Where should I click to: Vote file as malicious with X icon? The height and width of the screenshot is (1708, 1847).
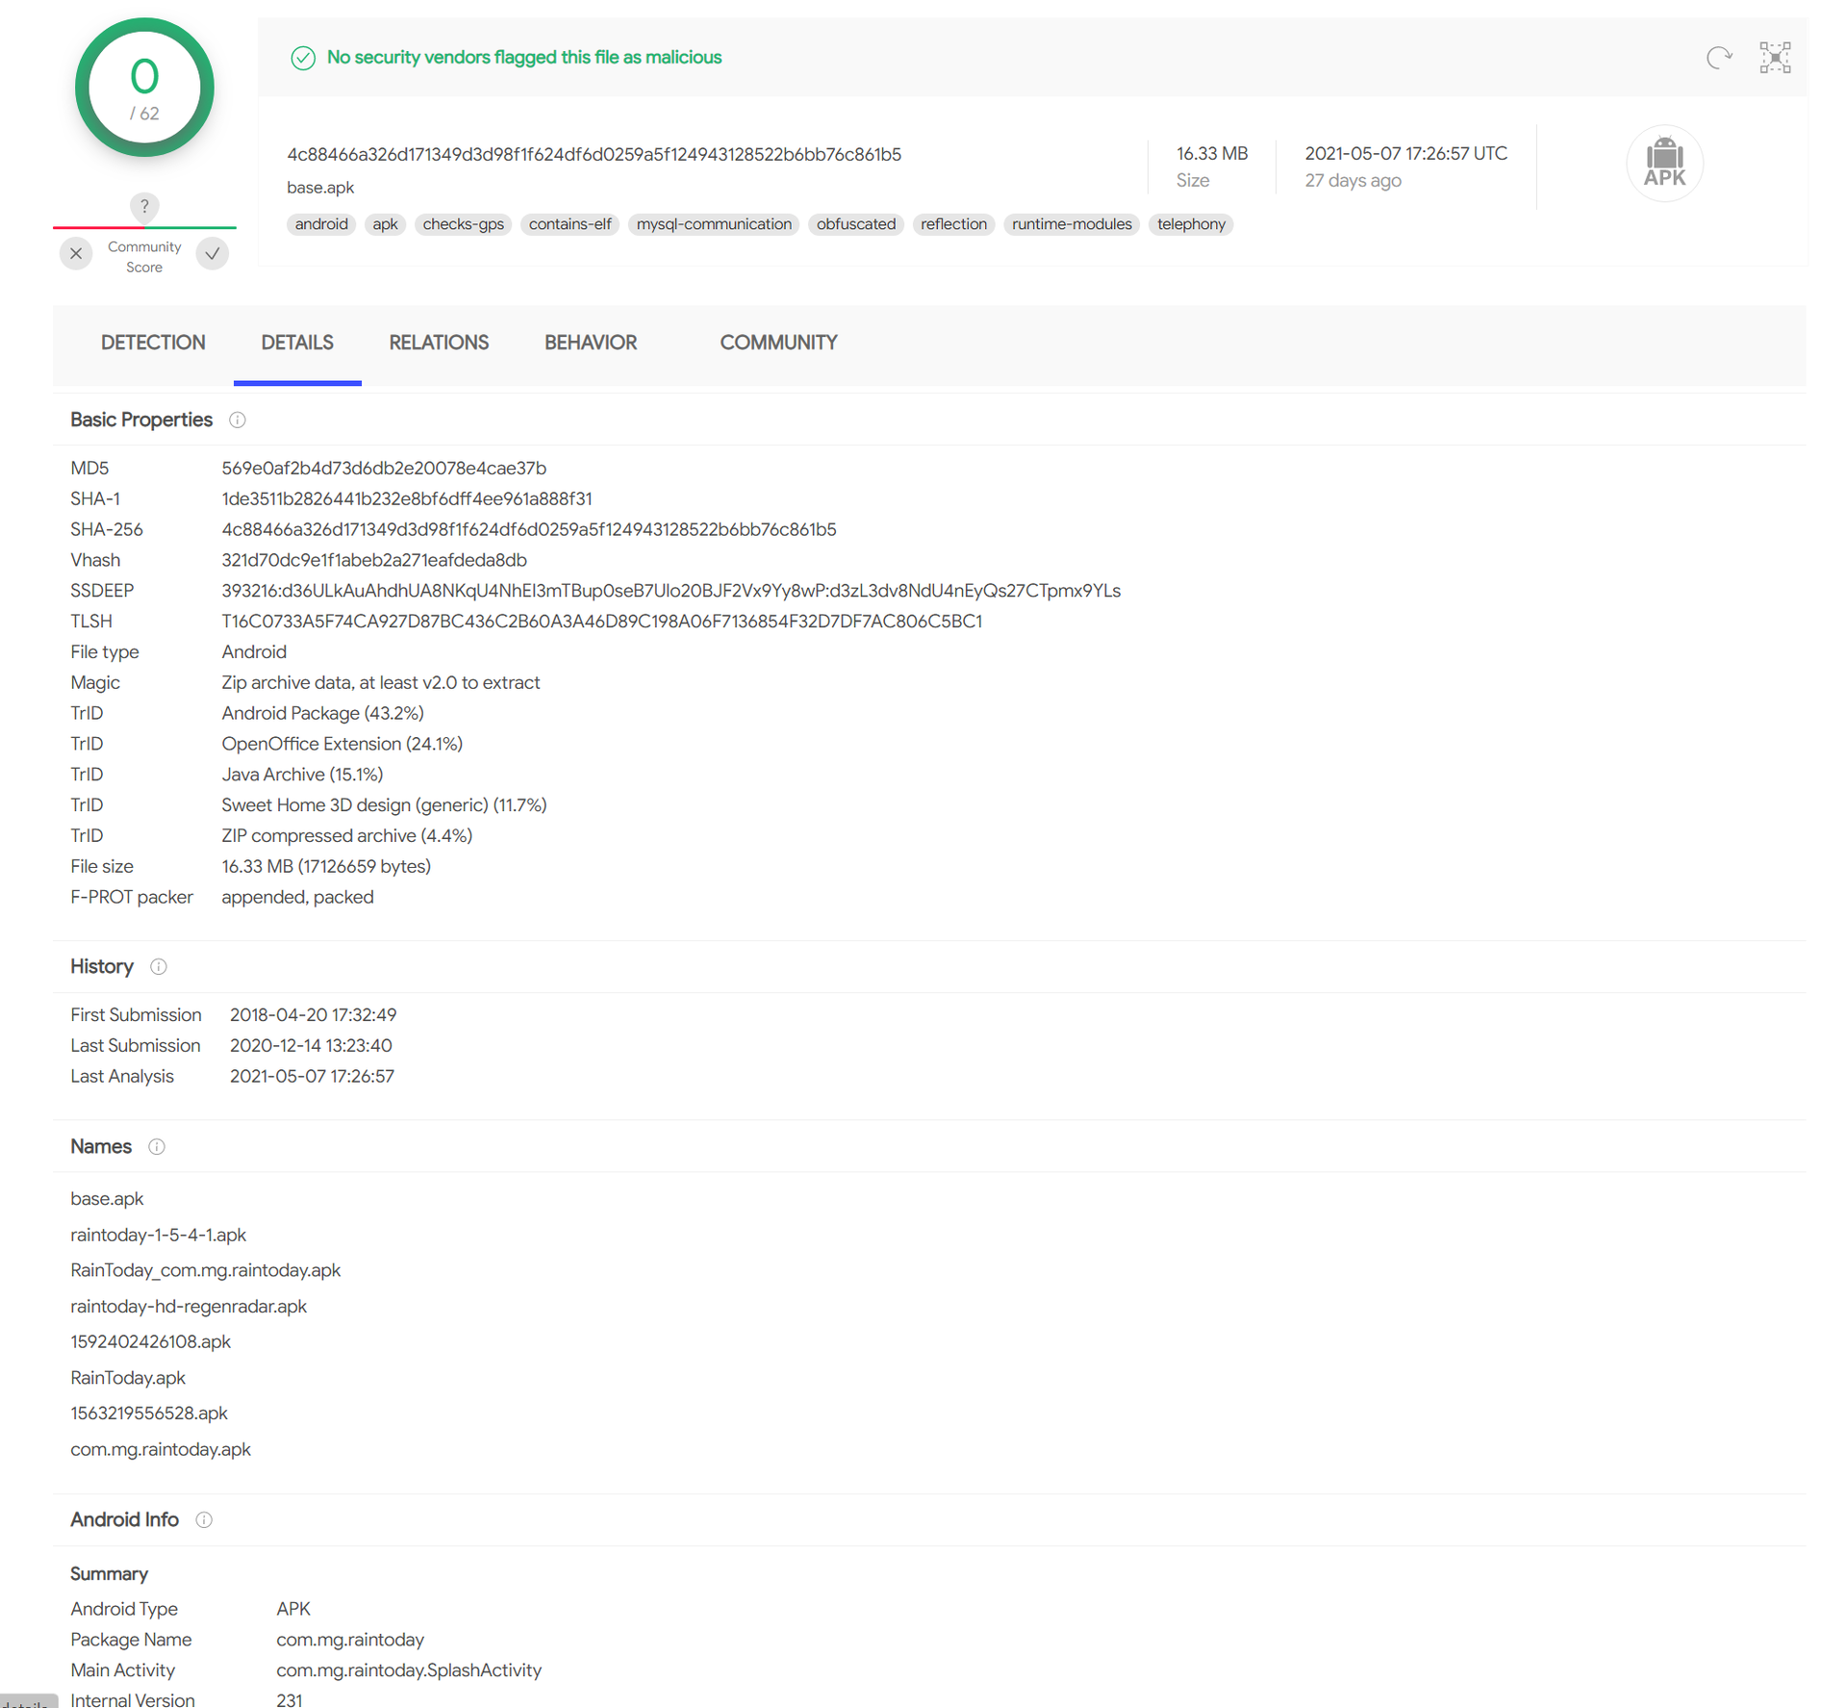coord(76,254)
